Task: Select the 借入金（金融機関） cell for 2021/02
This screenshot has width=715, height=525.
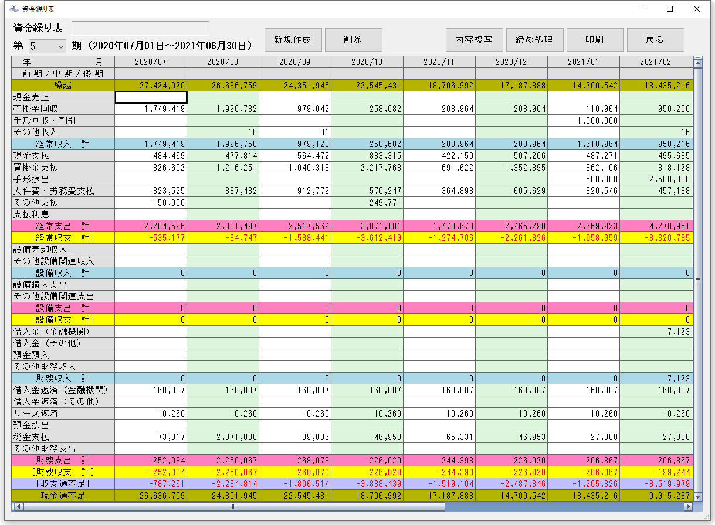Action: click(655, 332)
